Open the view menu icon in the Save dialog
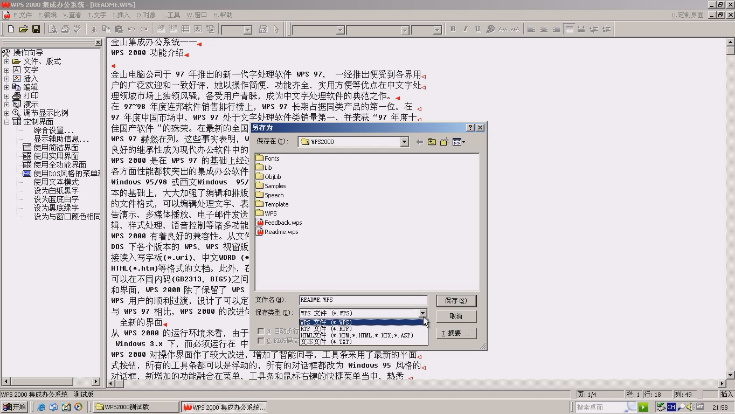Image resolution: width=735 pixels, height=414 pixels. tap(459, 142)
